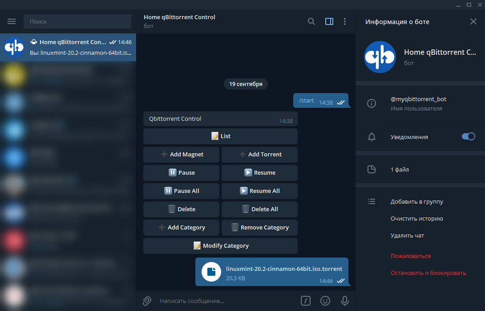Select 'Добавить в группу' option
Viewport: 485px width, 311px height.
click(416, 201)
